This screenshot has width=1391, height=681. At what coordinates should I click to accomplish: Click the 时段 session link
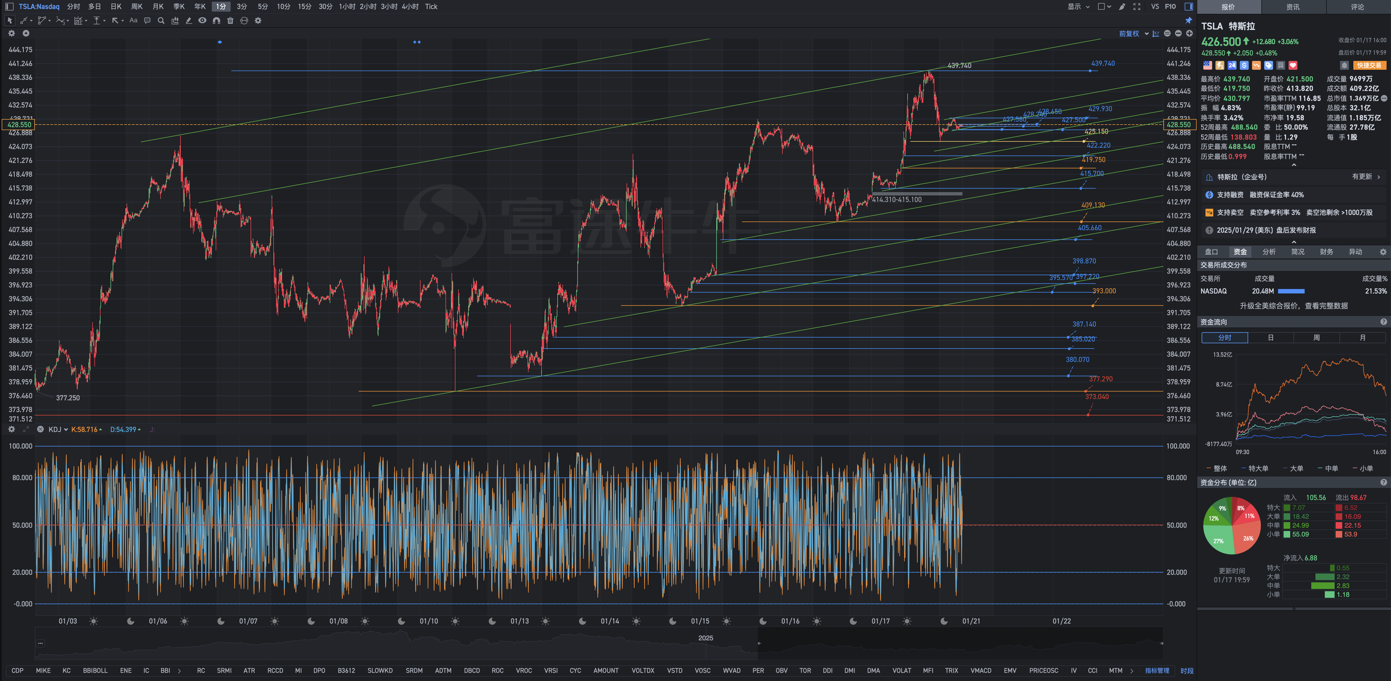pos(1187,671)
